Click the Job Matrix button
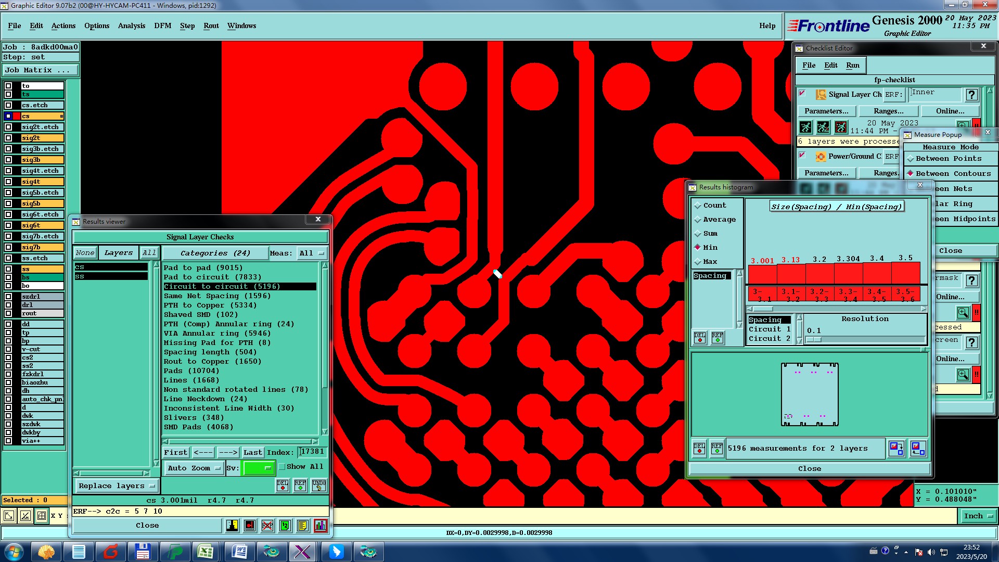The height and width of the screenshot is (562, 999). pos(41,70)
